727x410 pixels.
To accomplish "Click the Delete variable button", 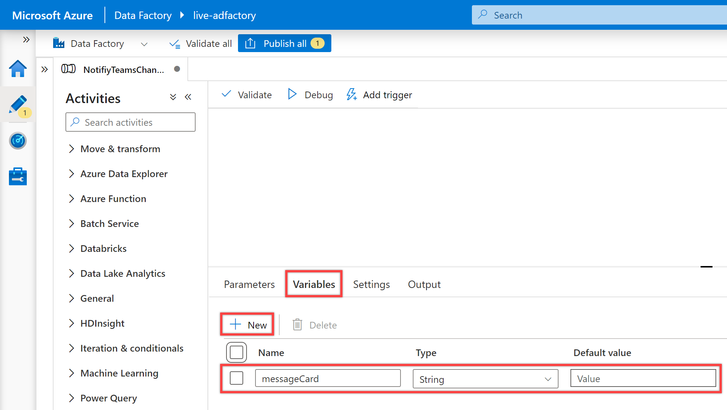I will (315, 325).
